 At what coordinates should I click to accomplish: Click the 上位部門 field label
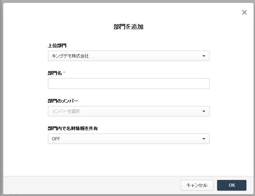[57, 46]
